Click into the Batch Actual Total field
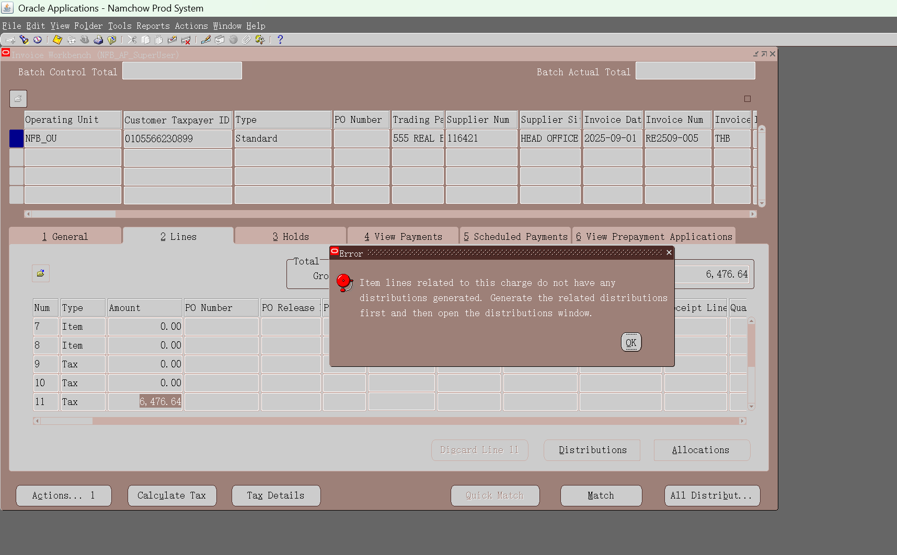Image resolution: width=897 pixels, height=555 pixels. (x=695, y=71)
